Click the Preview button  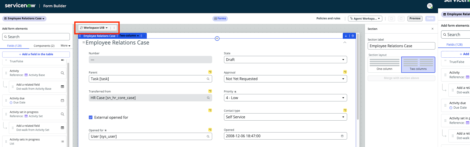415,19
